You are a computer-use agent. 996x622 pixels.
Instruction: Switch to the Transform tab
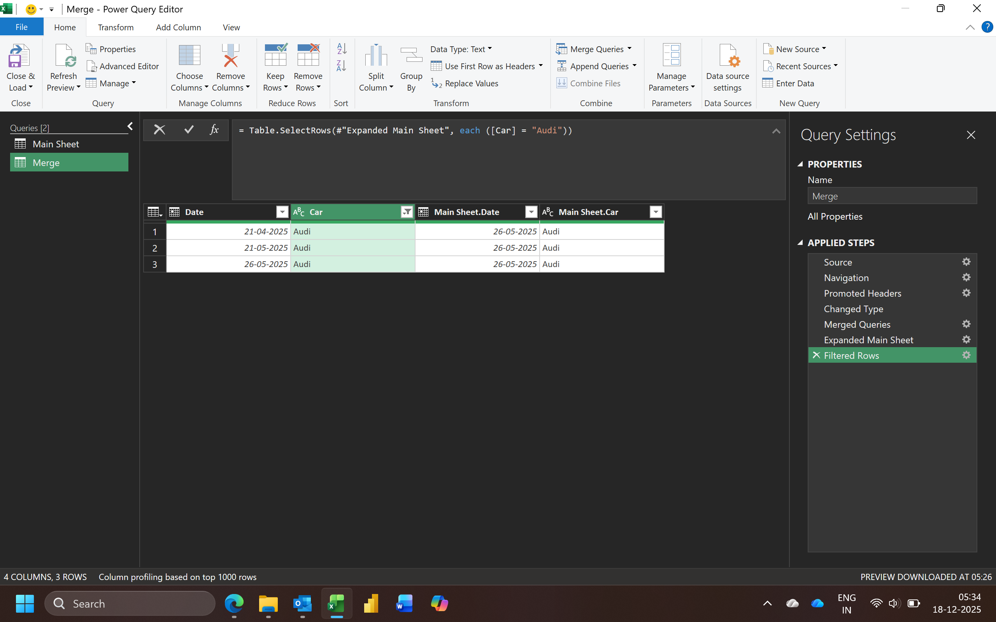point(116,28)
